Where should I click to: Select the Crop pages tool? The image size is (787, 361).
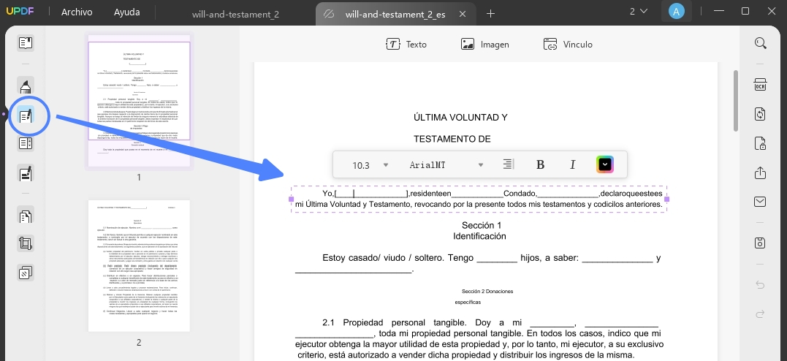pyautogui.click(x=26, y=244)
